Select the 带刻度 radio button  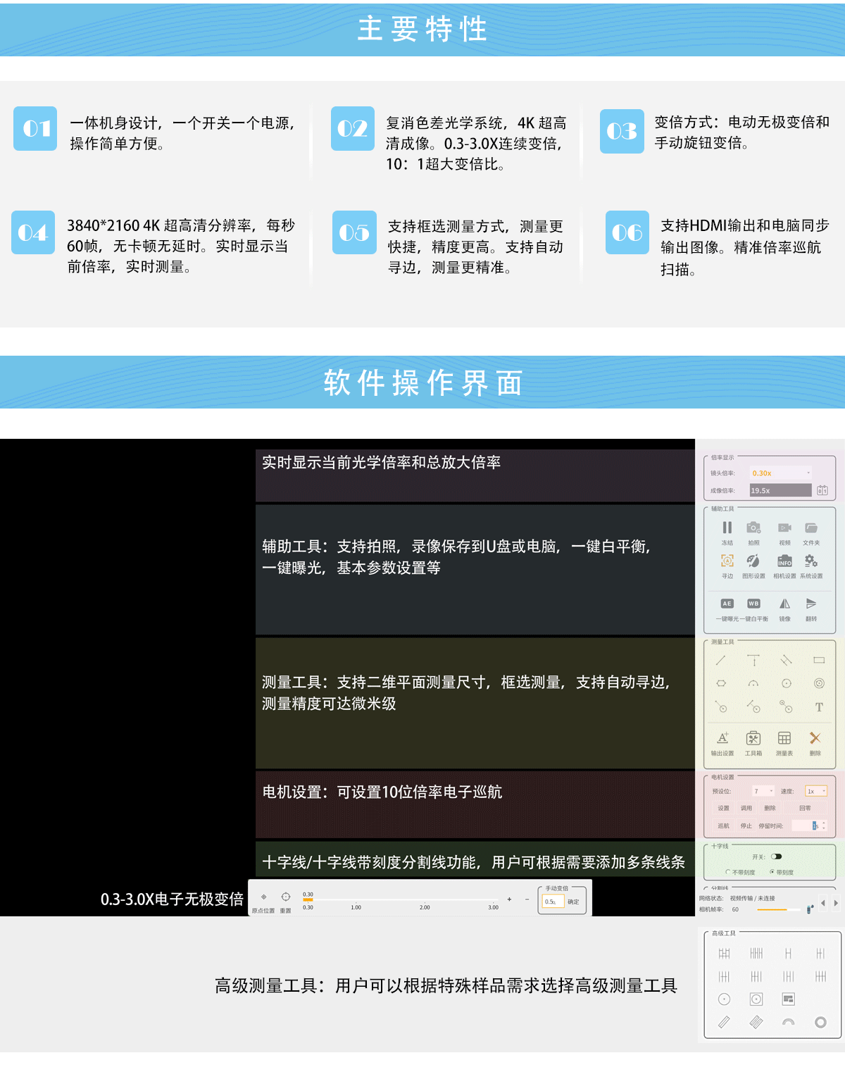[772, 872]
